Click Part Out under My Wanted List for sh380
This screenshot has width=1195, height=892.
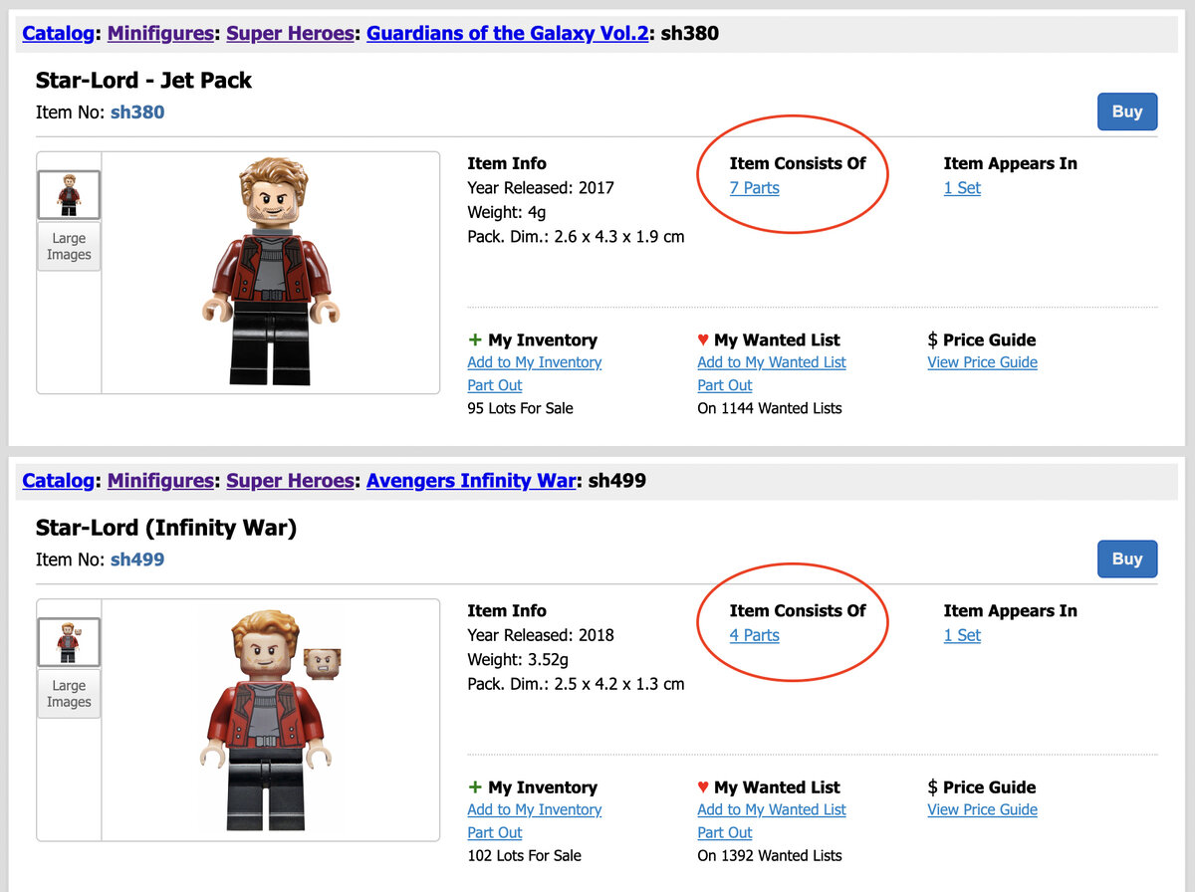tap(724, 385)
